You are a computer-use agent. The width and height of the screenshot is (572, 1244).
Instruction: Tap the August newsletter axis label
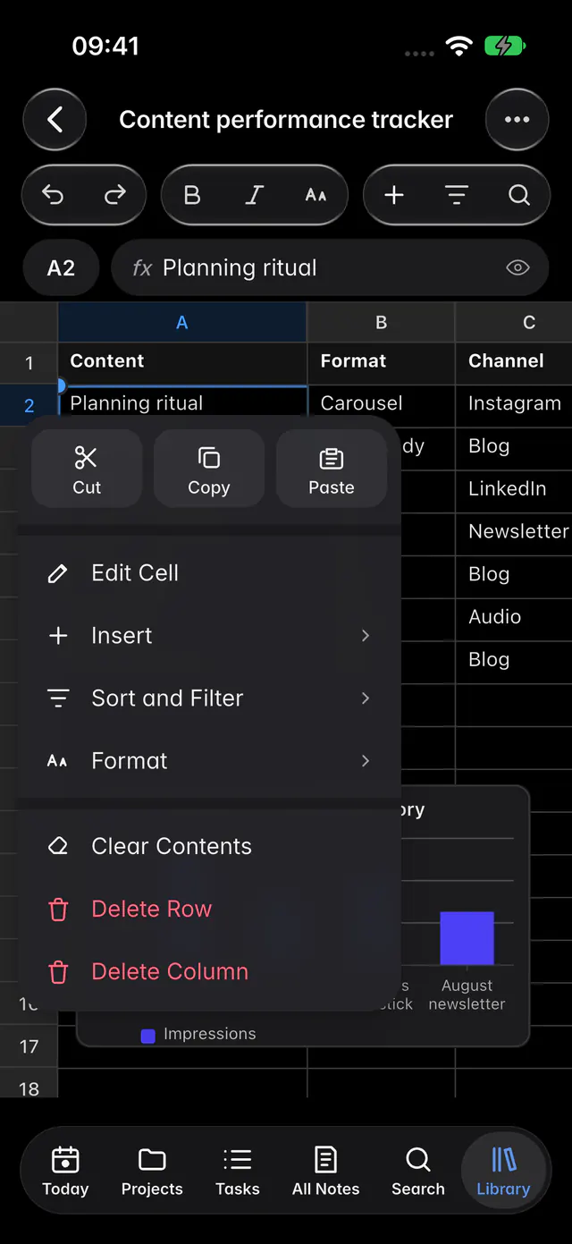pos(467,994)
